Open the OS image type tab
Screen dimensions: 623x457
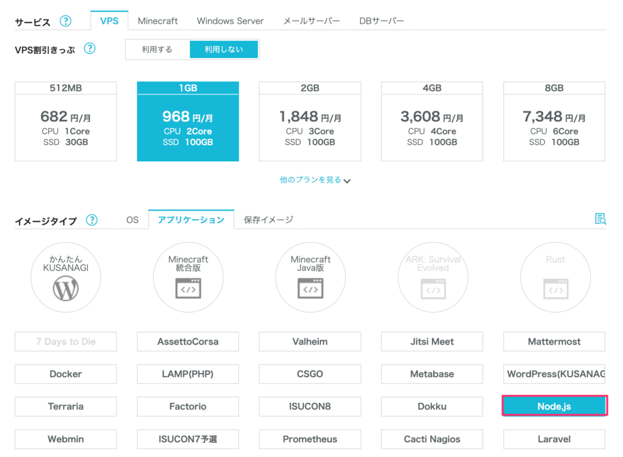click(x=132, y=220)
